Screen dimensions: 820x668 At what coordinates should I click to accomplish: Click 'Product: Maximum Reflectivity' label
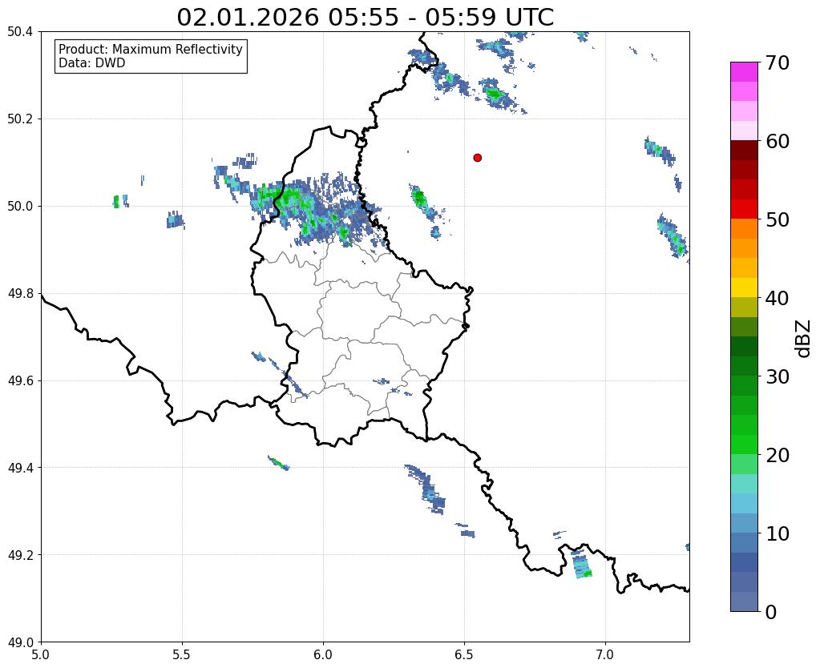click(x=151, y=49)
